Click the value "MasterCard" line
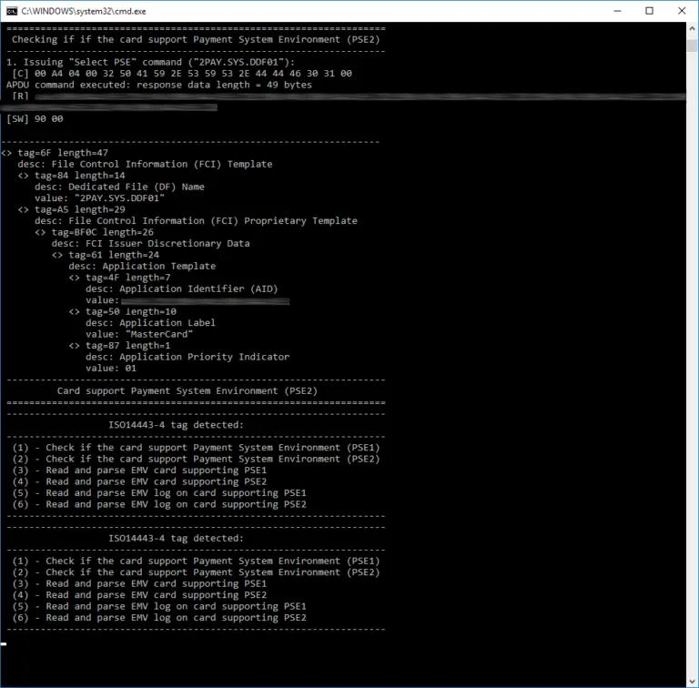 coord(139,334)
